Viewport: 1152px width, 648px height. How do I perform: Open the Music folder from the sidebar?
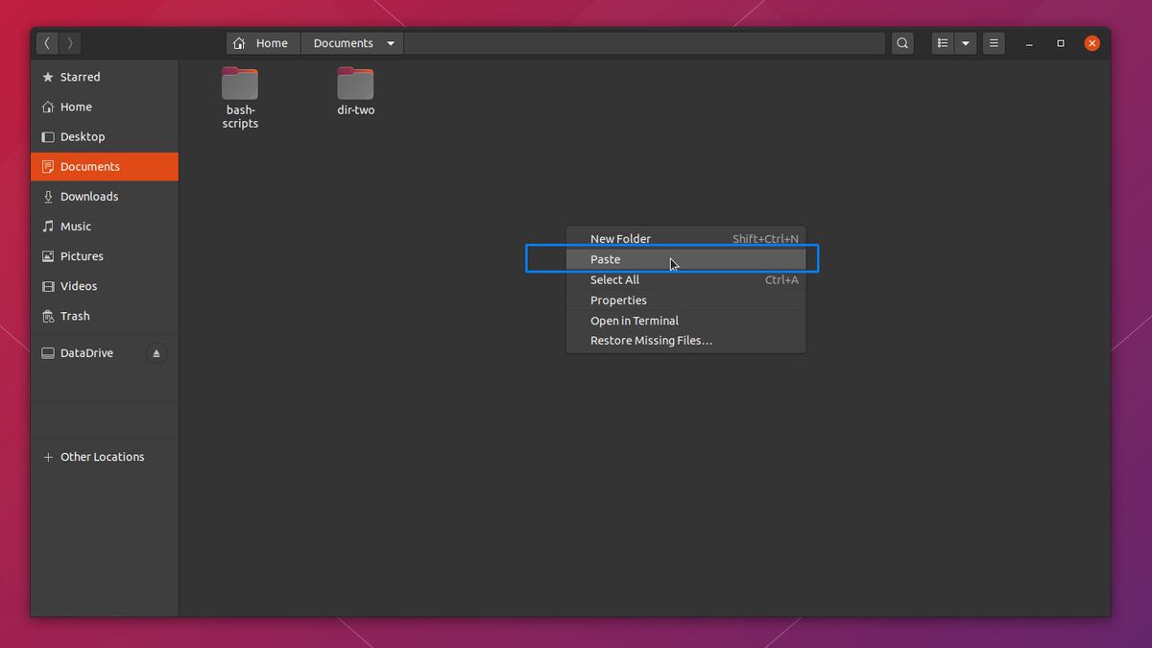pyautogui.click(x=75, y=226)
